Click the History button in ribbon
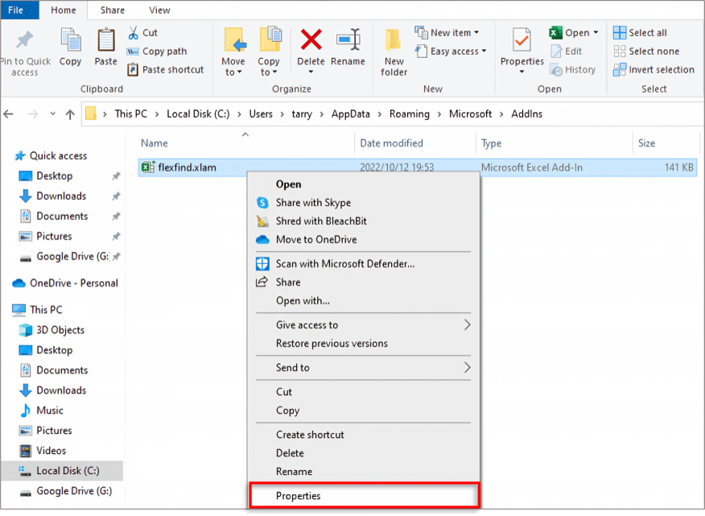705x516 pixels. [573, 70]
